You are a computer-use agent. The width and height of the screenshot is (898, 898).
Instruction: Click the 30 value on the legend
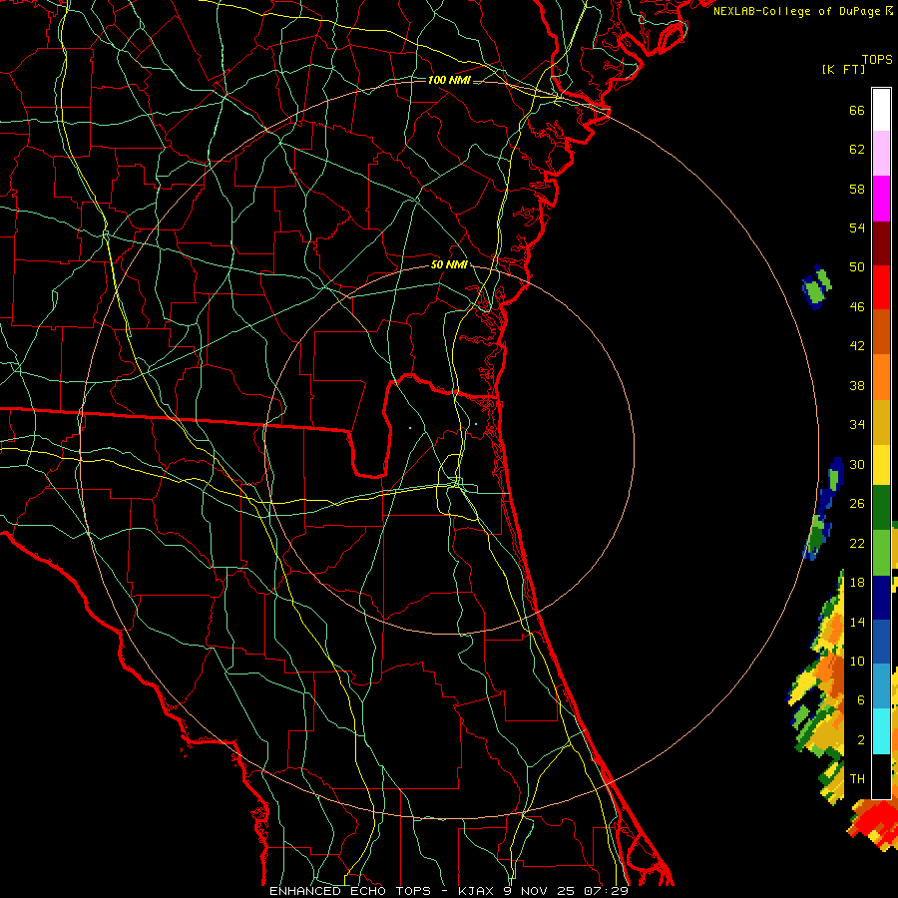tap(857, 464)
